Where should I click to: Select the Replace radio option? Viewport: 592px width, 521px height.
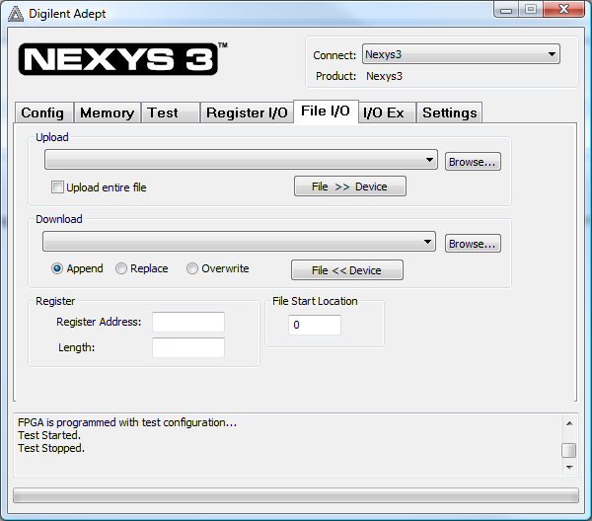tap(121, 268)
